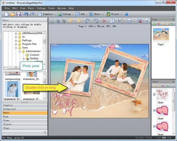Collapse the Users folder node
The width and height of the screenshot is (177, 141).
click(16, 48)
